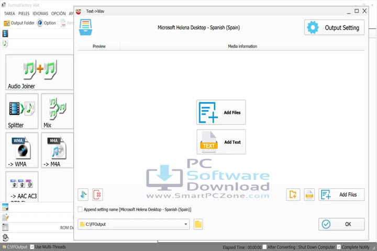Open the OPCIÓN menu
This screenshot has height=251, width=377.
click(59, 14)
